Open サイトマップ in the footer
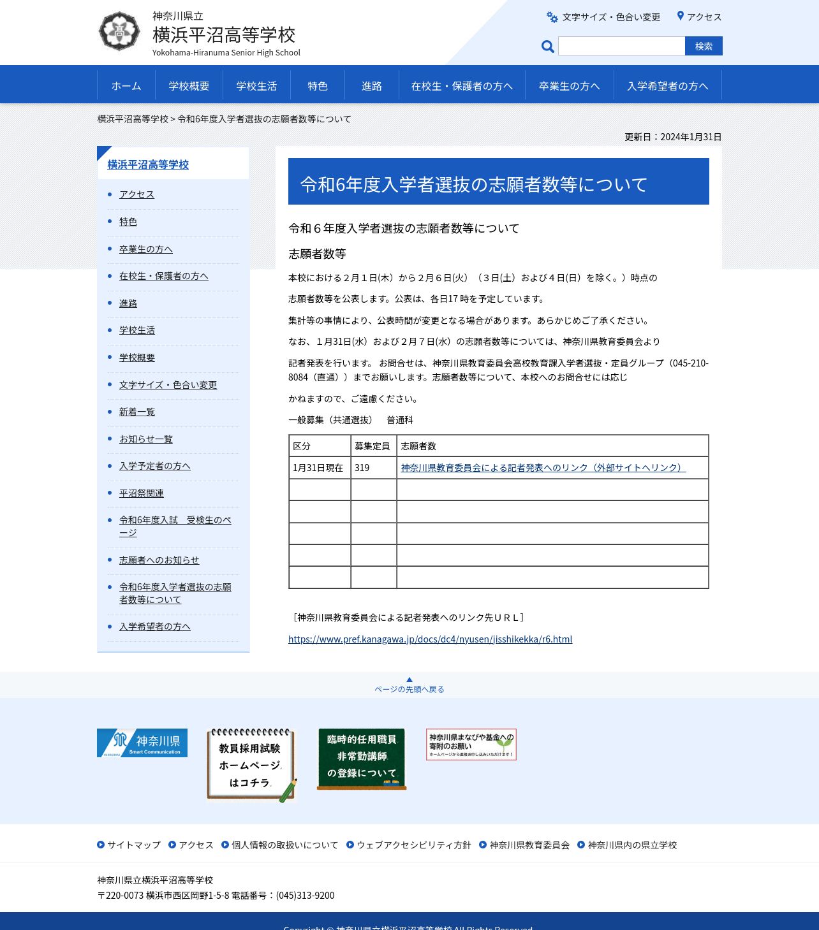 tap(134, 845)
